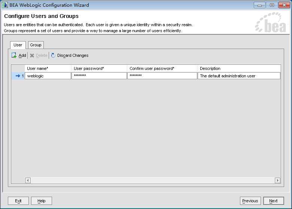Viewport: 292px width, 209px height.
Task: Minimize the Configuration Wizard window
Action: point(259,5)
